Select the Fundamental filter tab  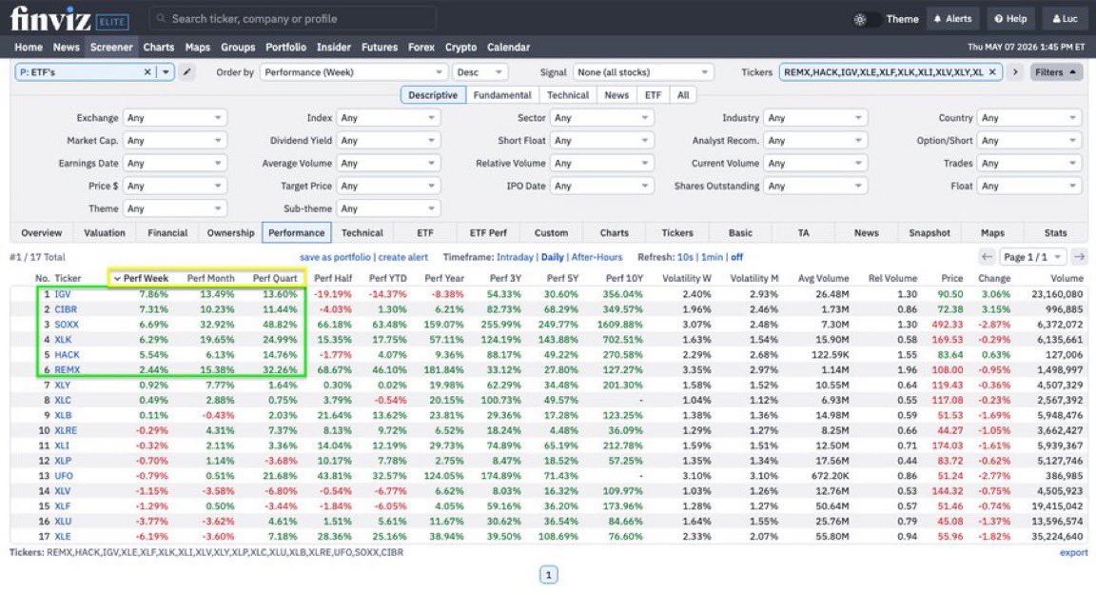click(502, 95)
